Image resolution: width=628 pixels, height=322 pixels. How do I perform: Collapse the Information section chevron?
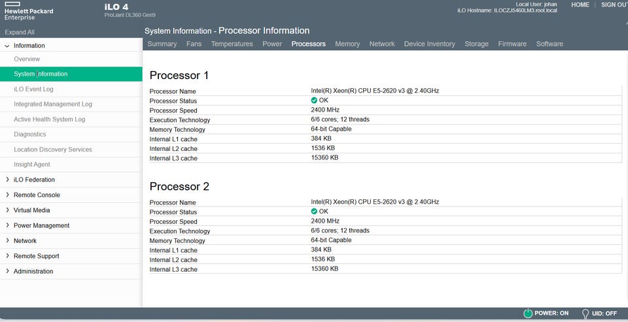[7, 46]
